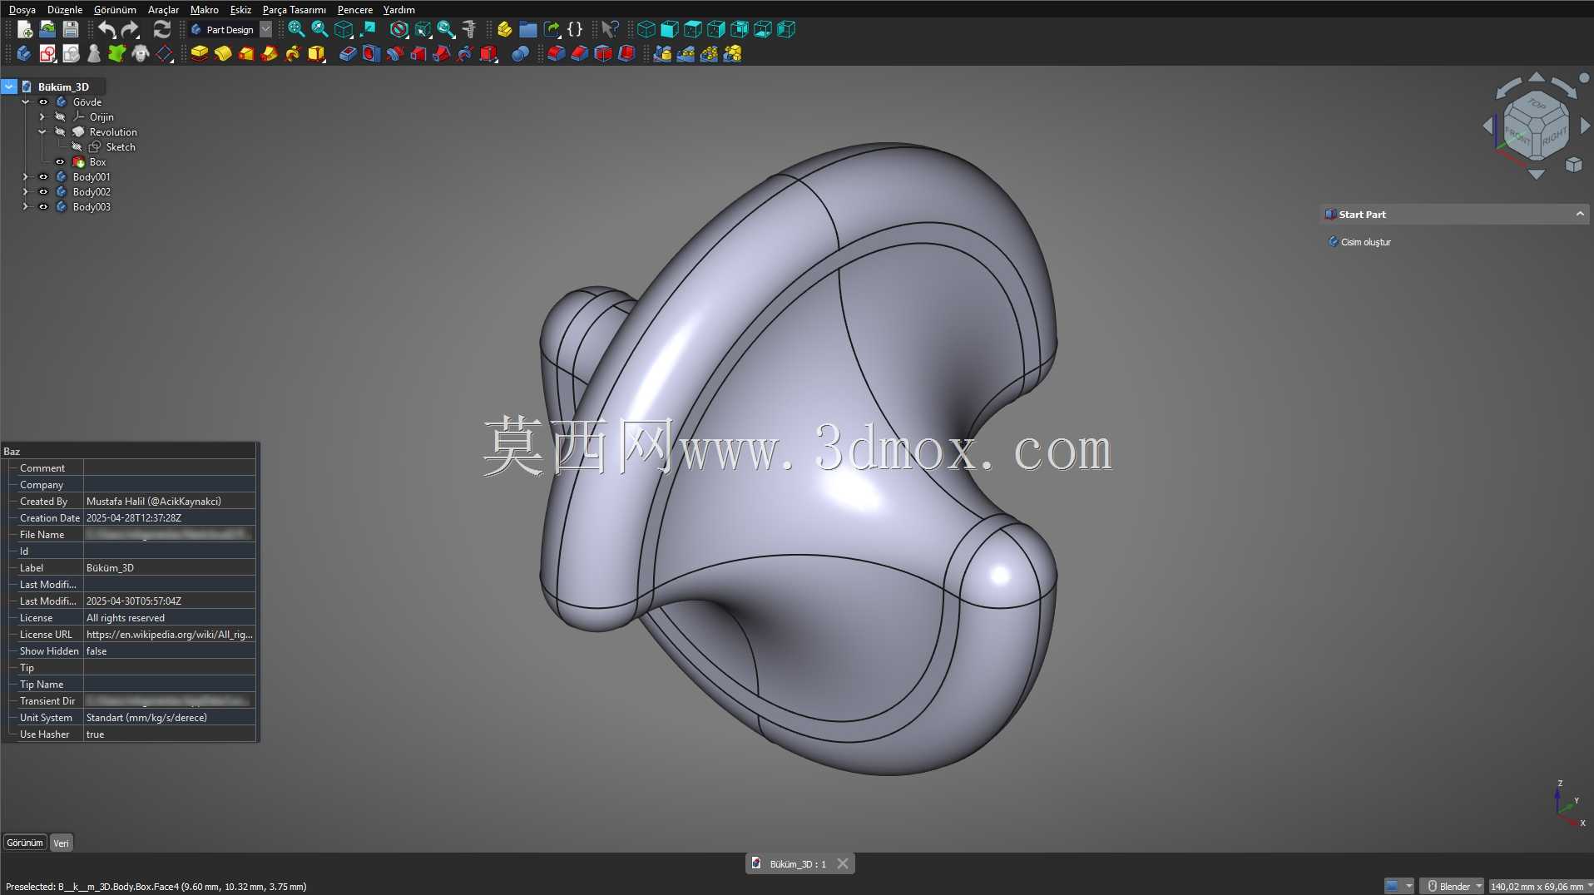Show the hidden Sketch object
Viewport: 1594px width, 895px height.
77,147
